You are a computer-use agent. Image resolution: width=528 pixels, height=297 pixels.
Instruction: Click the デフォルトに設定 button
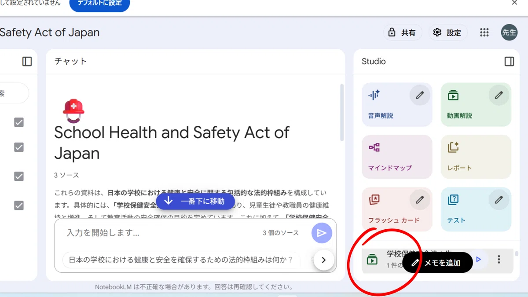click(x=100, y=4)
